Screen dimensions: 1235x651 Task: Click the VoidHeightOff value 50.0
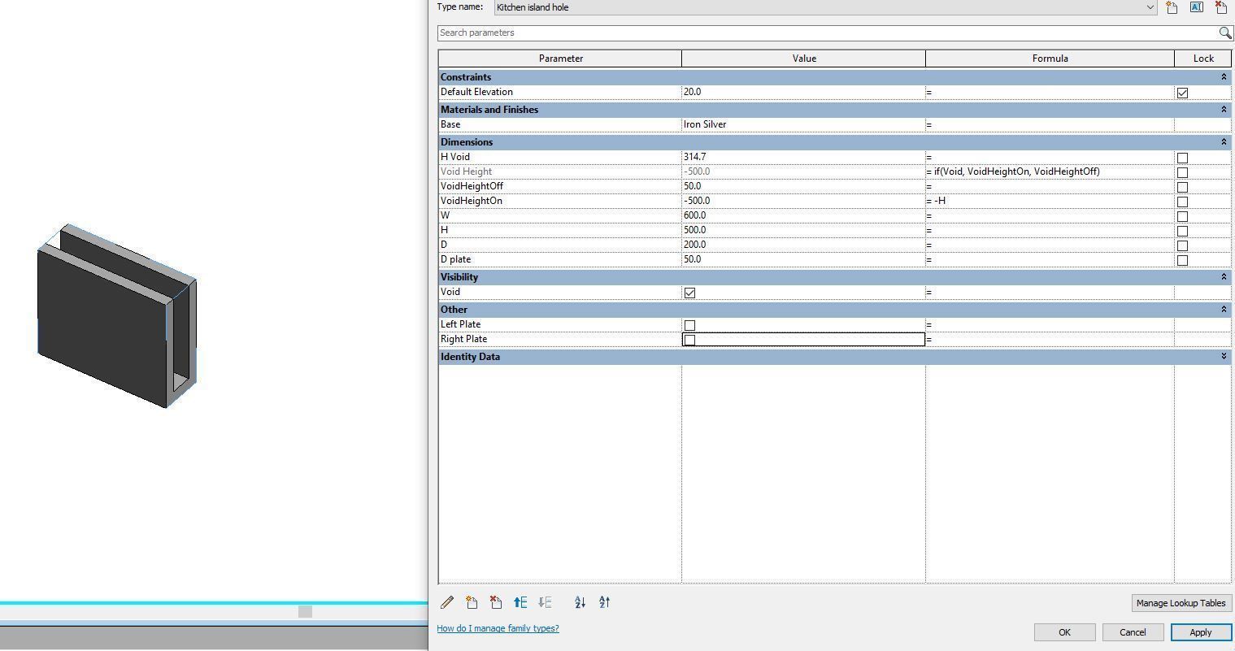(x=803, y=186)
